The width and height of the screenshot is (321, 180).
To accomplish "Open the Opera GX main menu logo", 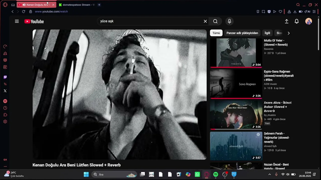I will pyautogui.click(x=5, y=5).
